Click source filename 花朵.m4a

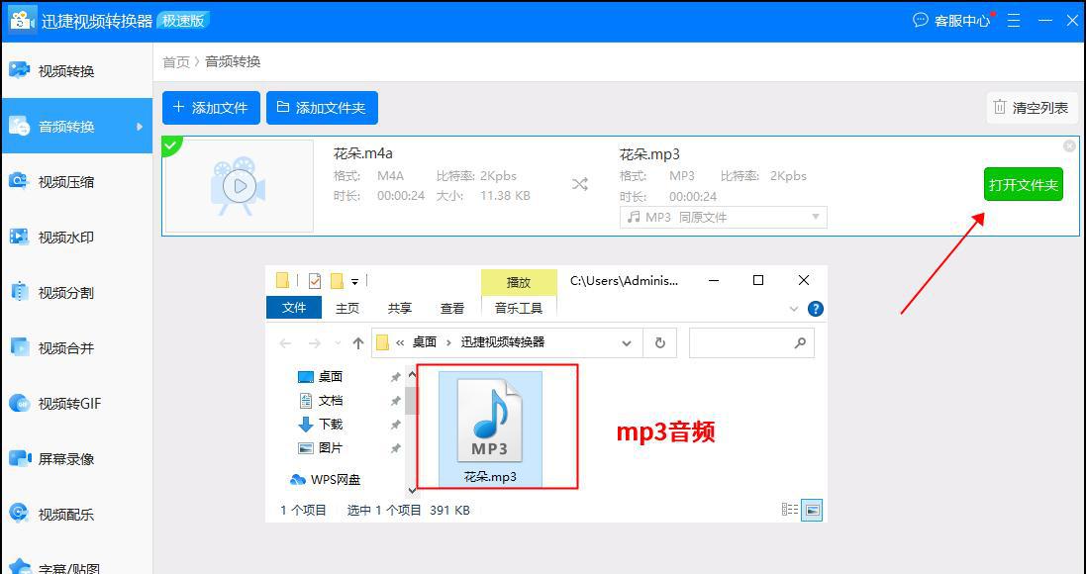[x=363, y=153]
